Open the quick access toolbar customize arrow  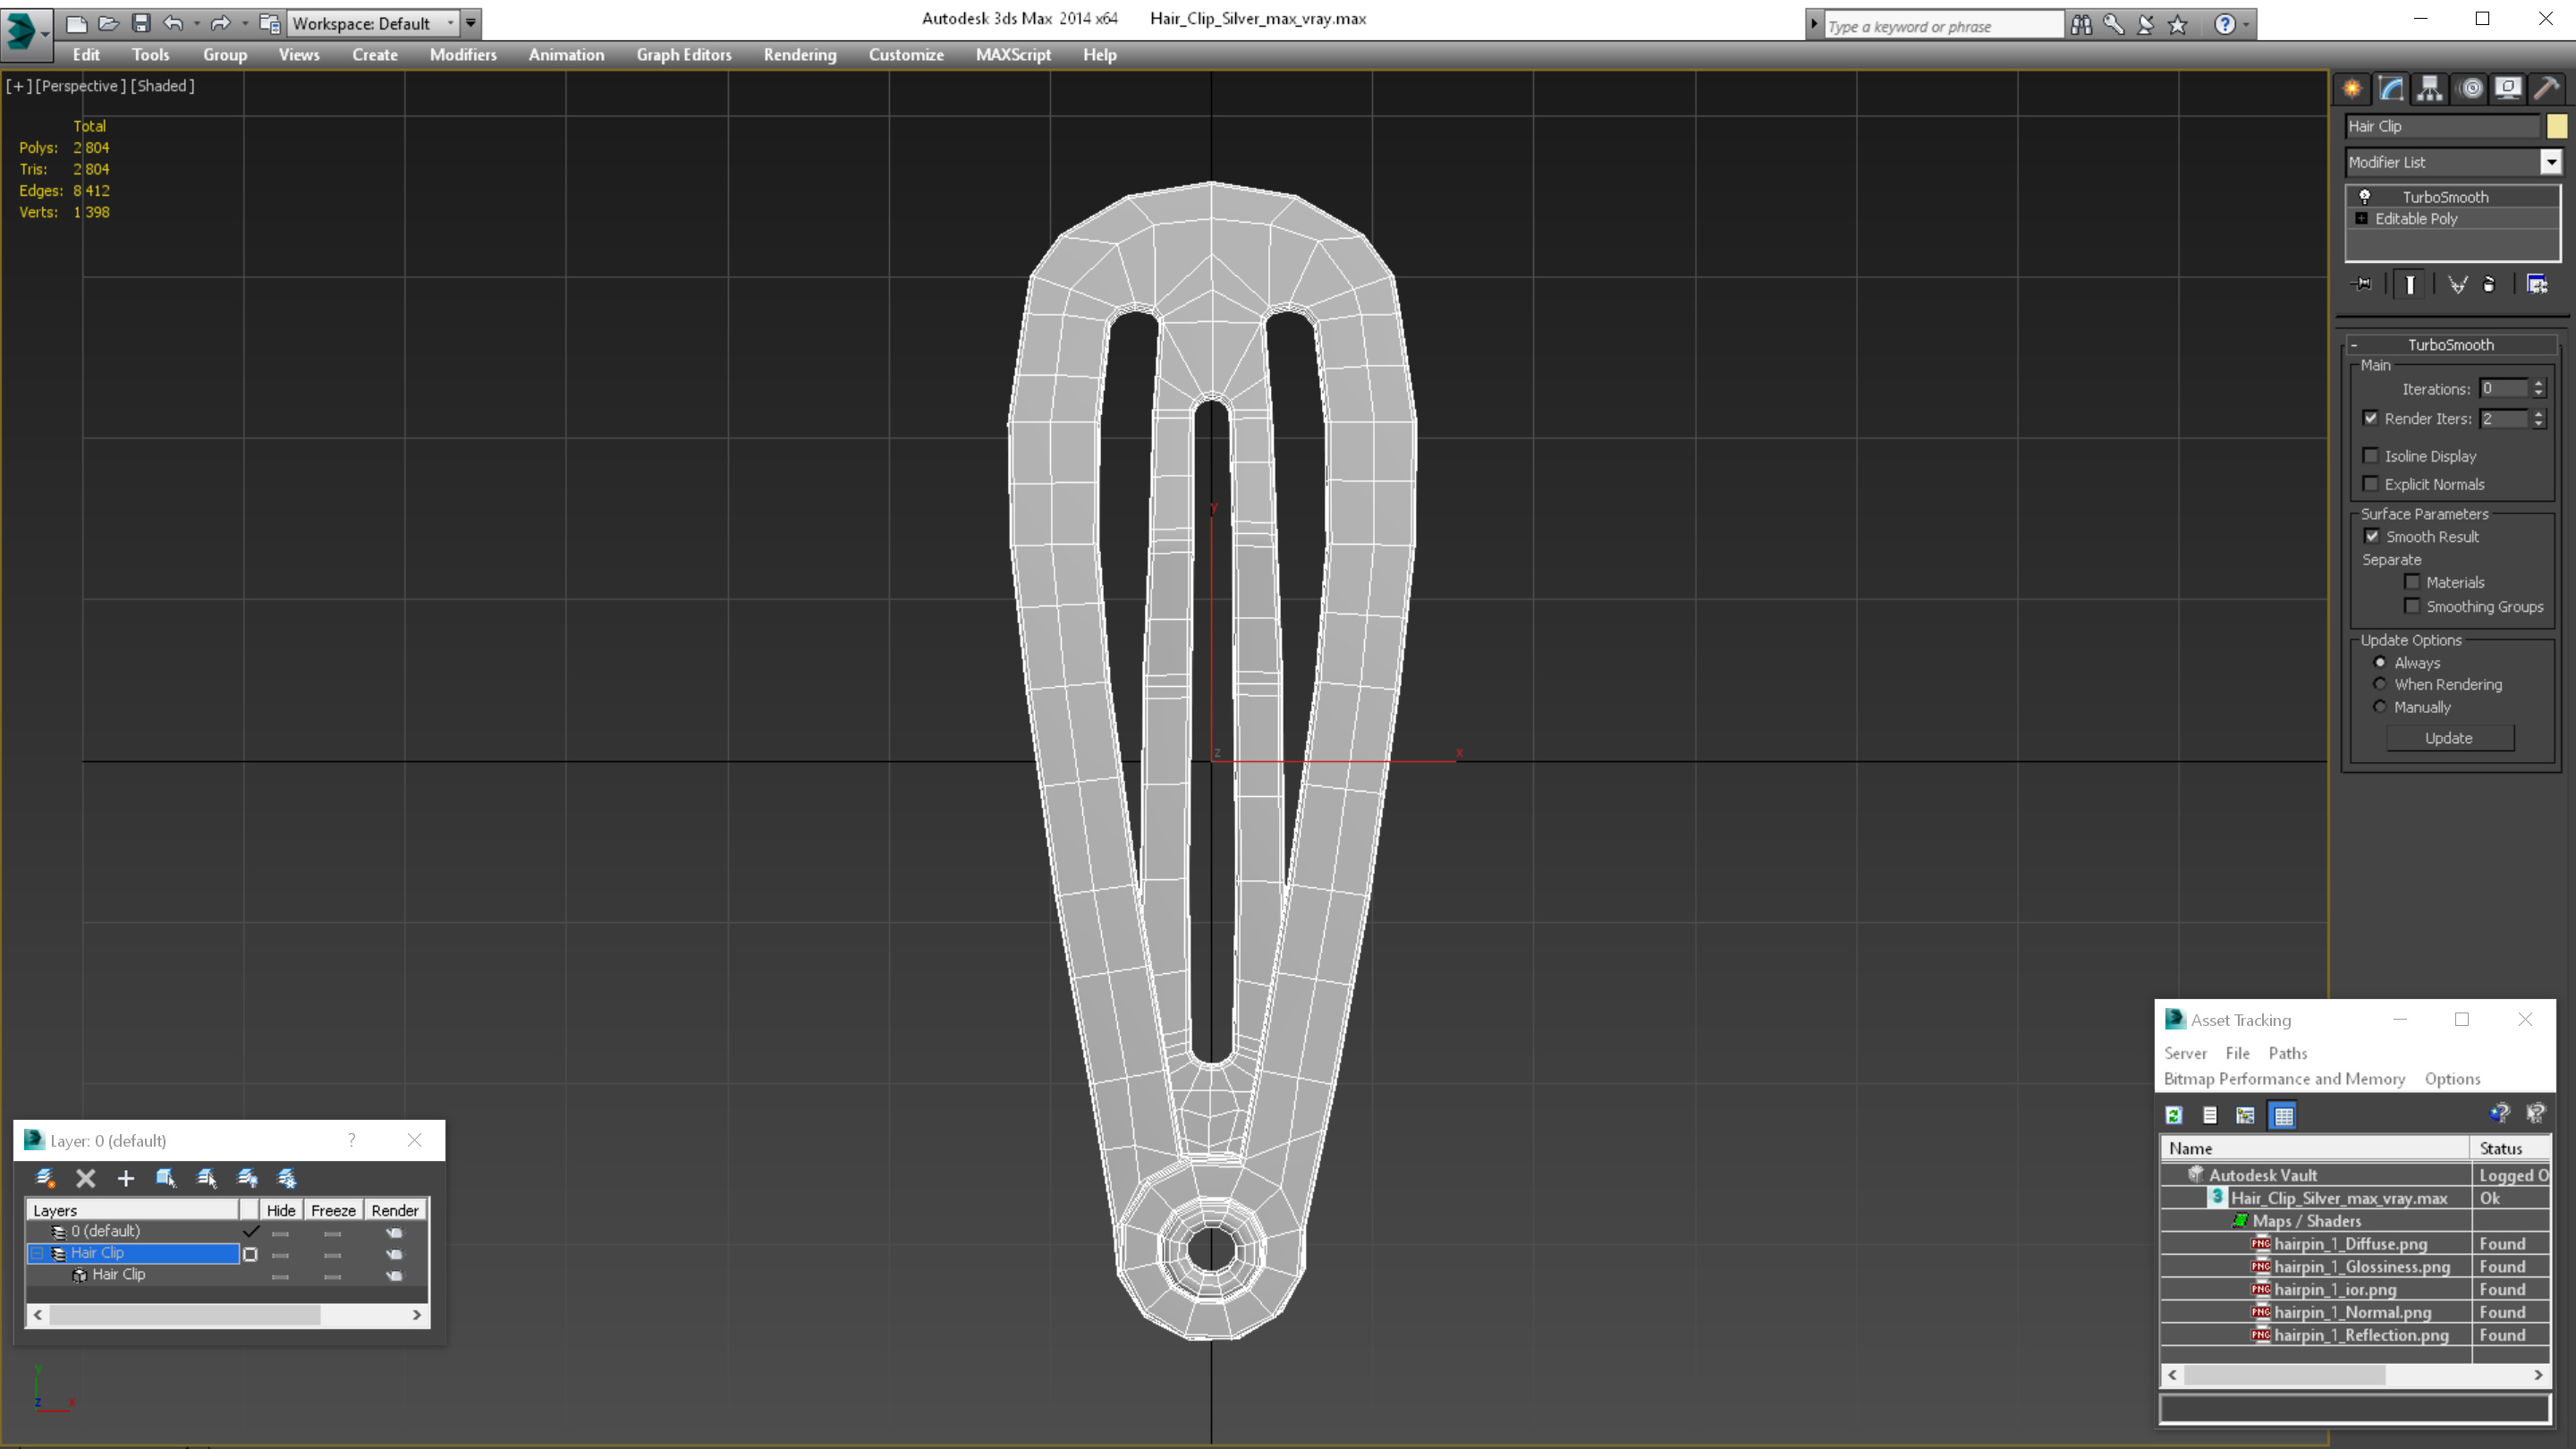470,23
